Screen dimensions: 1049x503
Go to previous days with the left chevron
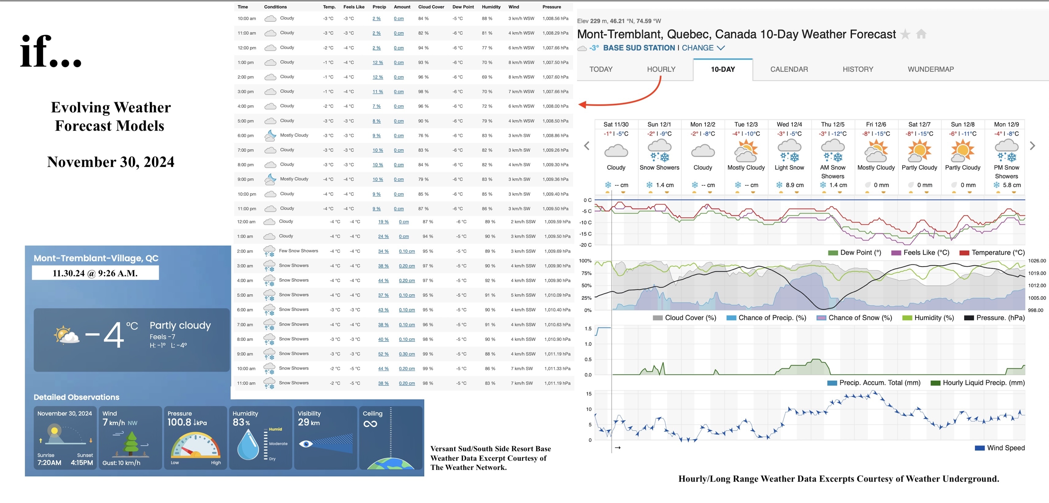586,146
